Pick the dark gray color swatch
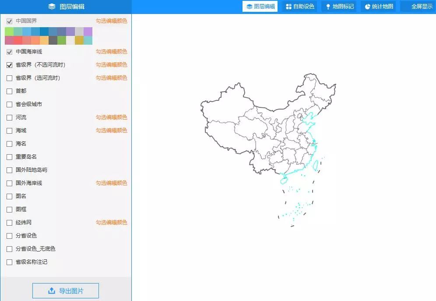This screenshot has width=436, height=301. 53,40
